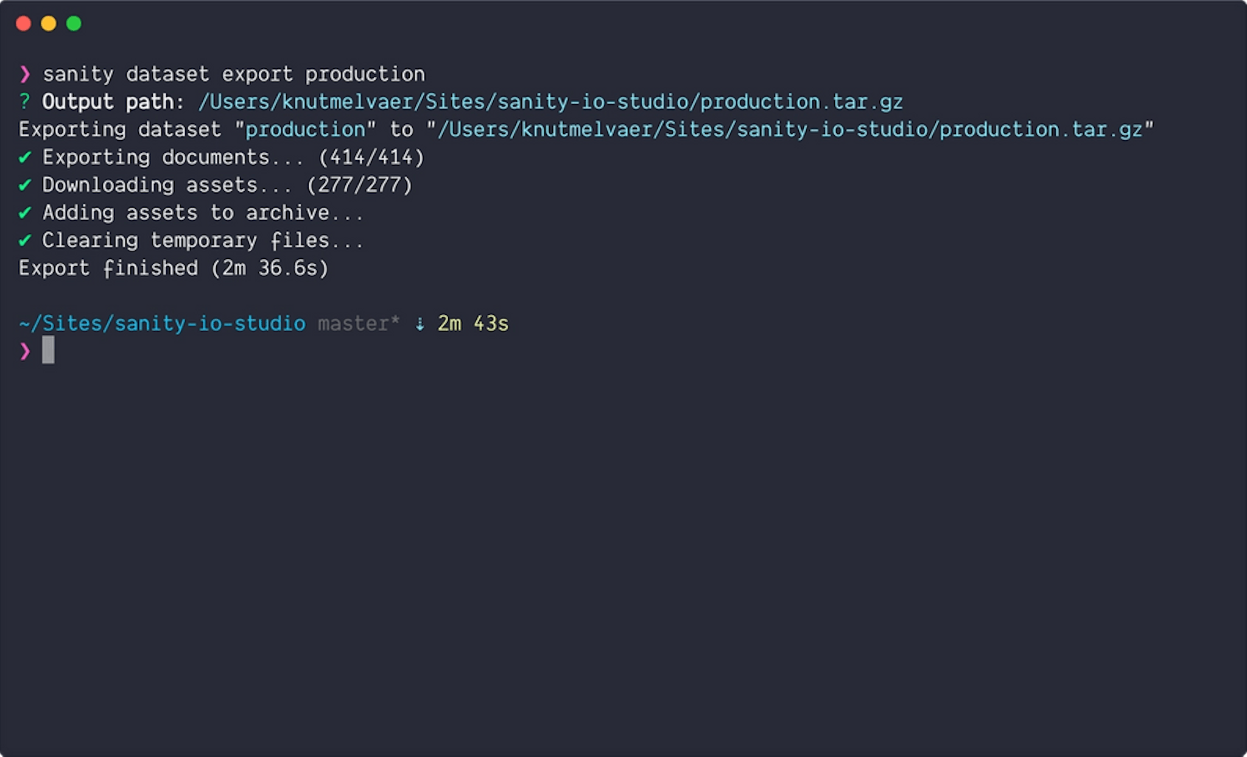This screenshot has width=1247, height=757.
Task: Click the checkmark beside Adding assets to archive
Action: (25, 213)
